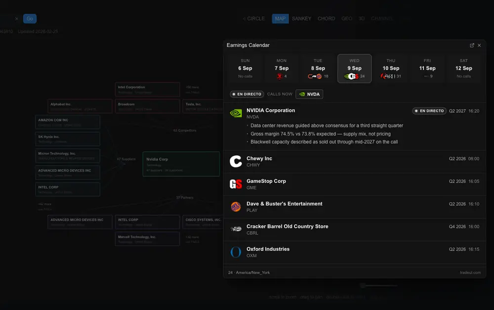Click the Cracker Barrel logo
494x310 pixels.
pos(236,229)
